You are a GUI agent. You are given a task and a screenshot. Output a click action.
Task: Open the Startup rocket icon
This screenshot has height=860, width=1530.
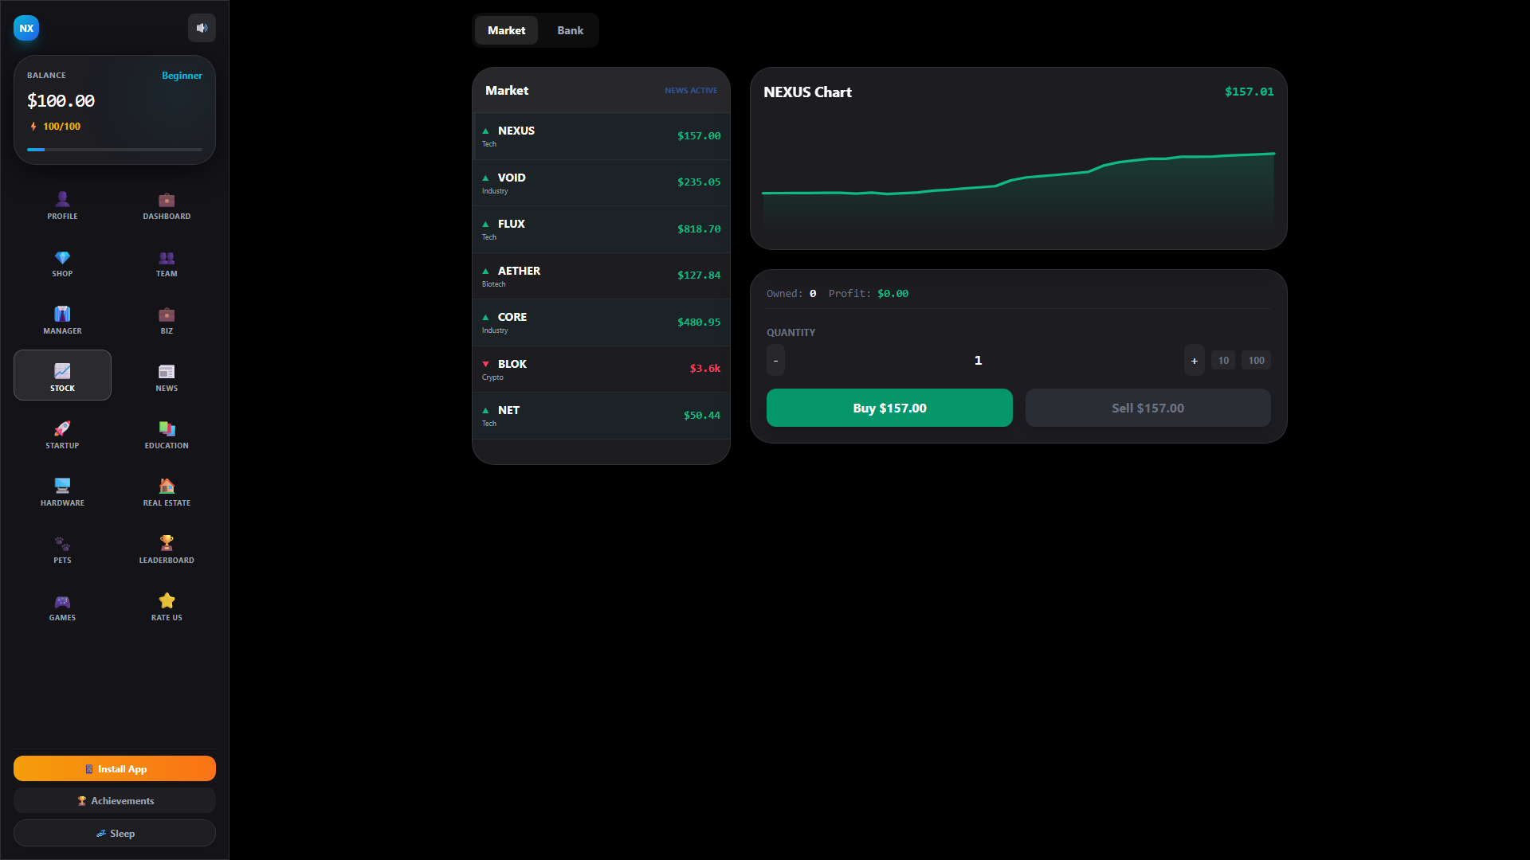(x=62, y=433)
